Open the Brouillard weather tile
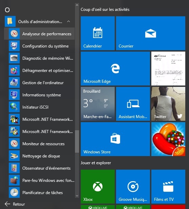Image resolution: width=189 pixels, height=209 pixels. (x=98, y=104)
